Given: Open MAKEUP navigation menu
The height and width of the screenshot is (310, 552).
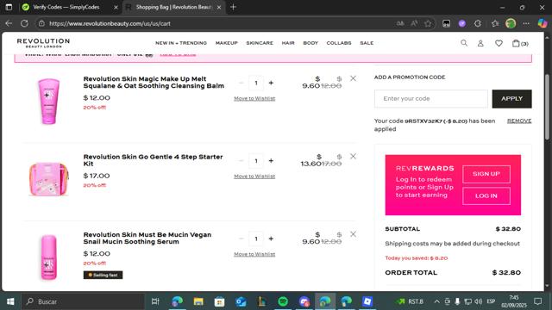Looking at the screenshot, I should click(227, 43).
